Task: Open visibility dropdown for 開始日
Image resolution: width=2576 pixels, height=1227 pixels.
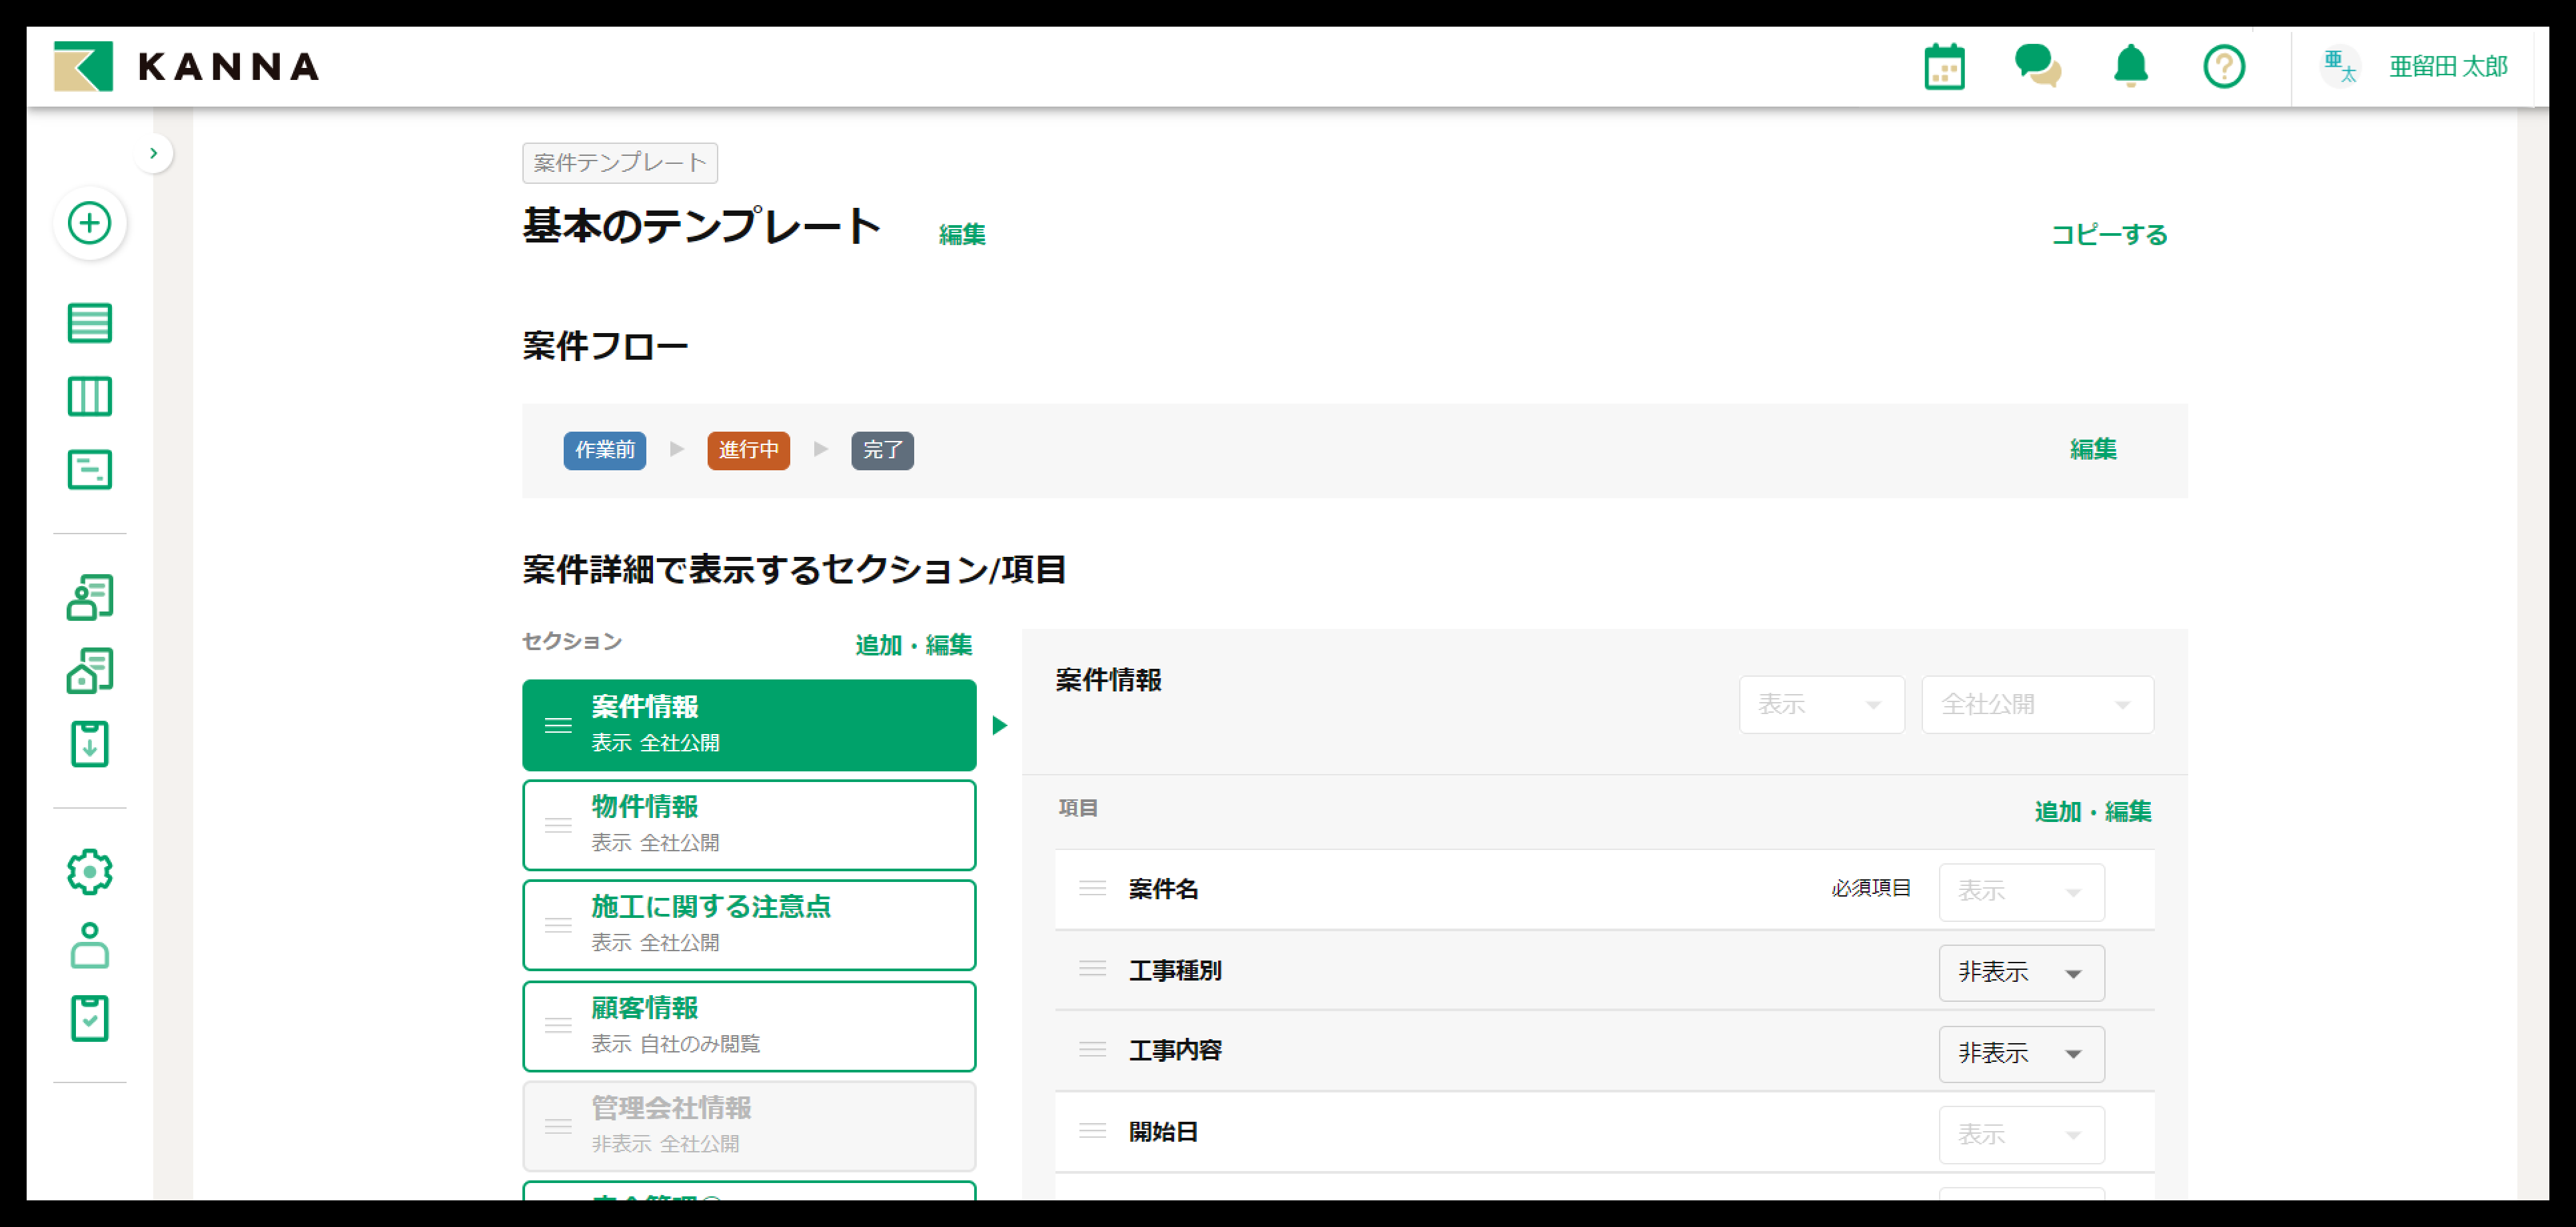Action: click(2021, 1135)
